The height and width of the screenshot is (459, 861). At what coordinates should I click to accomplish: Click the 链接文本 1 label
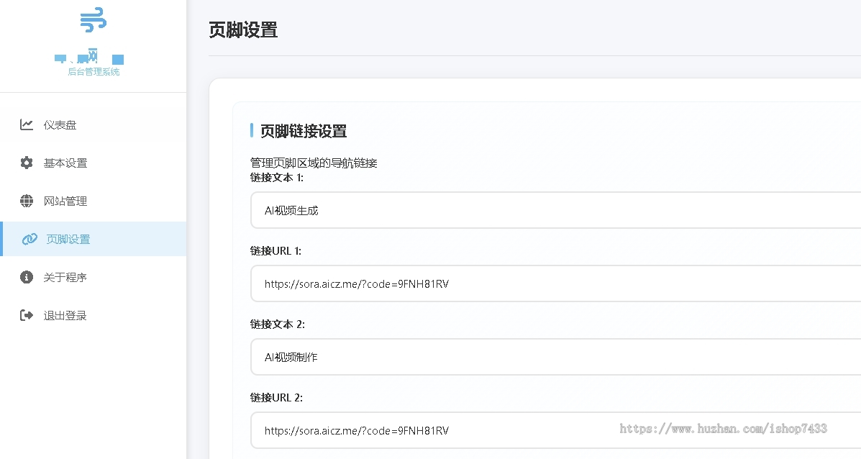(x=277, y=177)
